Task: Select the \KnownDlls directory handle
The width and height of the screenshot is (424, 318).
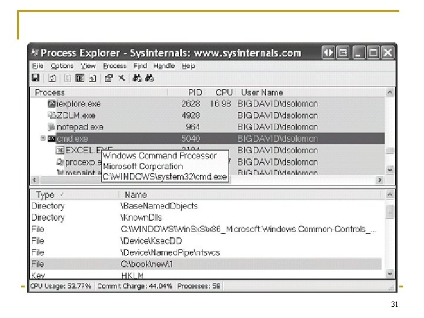Action: click(x=206, y=217)
